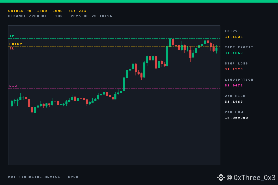Click the 'TAKE PROFIT' heading
The image size is (278, 185).
coord(239,47)
